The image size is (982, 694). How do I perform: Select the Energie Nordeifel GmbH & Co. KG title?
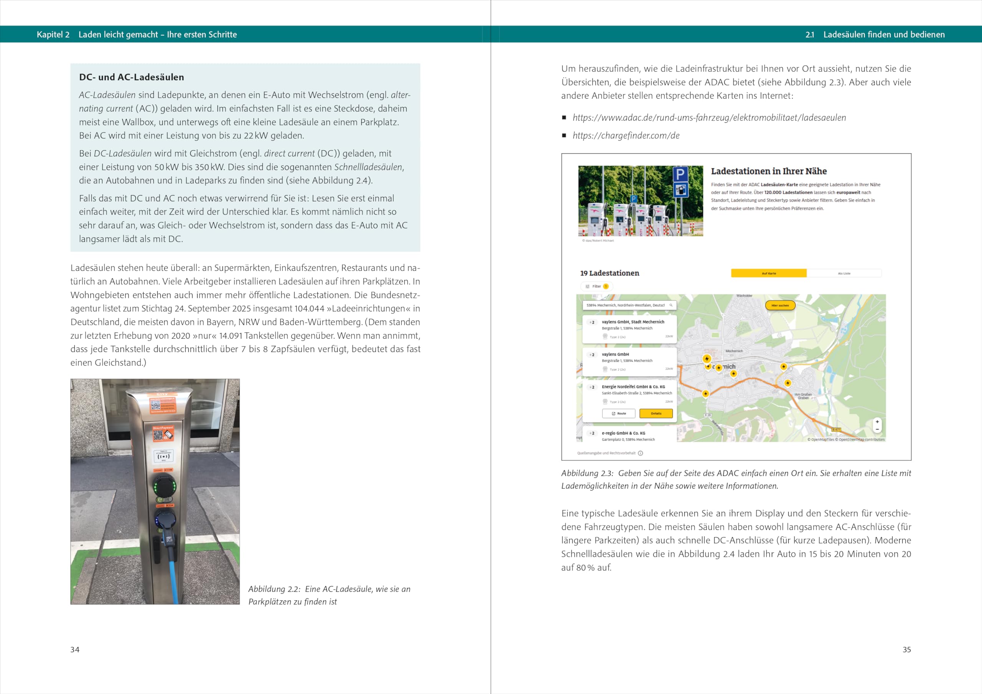click(633, 387)
